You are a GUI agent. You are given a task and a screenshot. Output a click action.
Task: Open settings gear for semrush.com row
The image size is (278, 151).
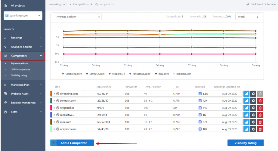coord(253,101)
